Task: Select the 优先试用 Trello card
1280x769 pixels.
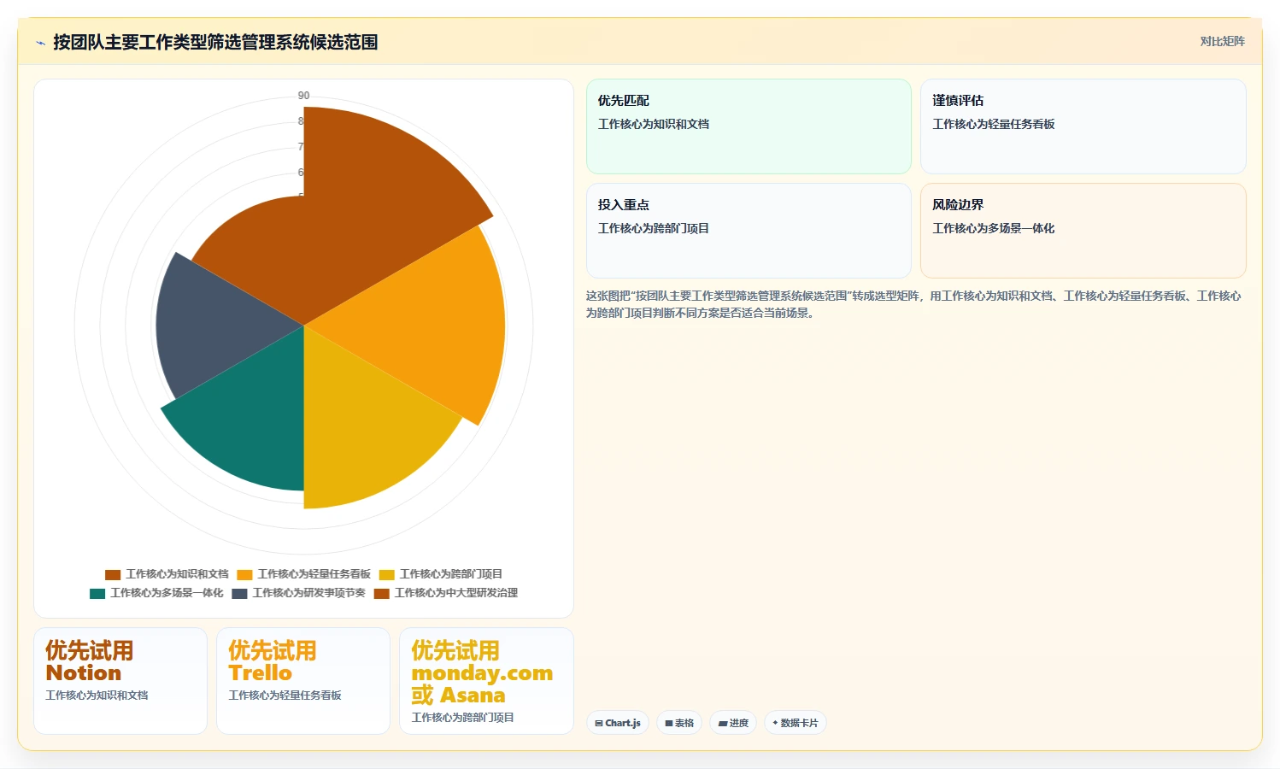Action: tap(303, 681)
